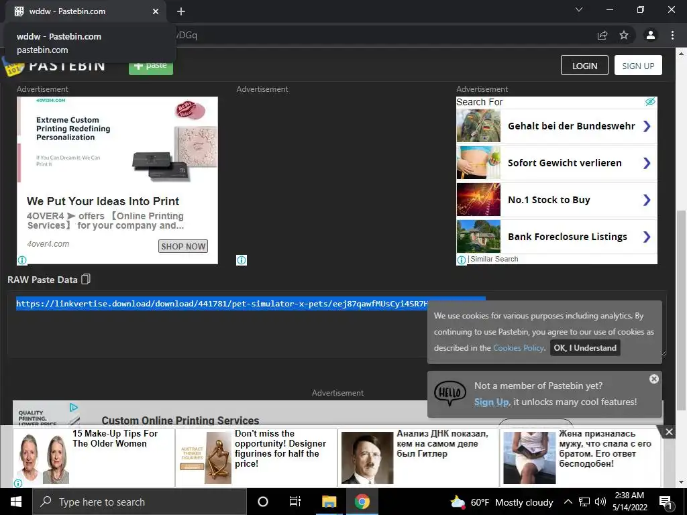Copy raw paste data with the clipboard icon

click(x=86, y=280)
